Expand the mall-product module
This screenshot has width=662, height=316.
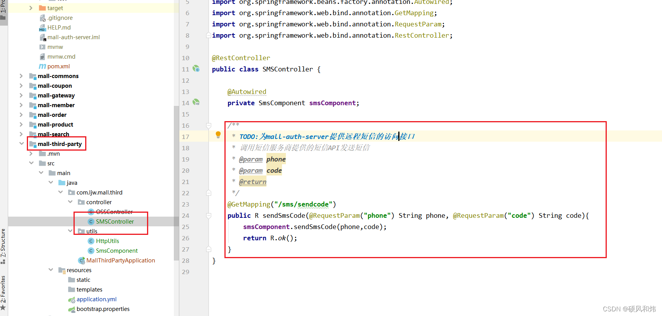pos(21,124)
